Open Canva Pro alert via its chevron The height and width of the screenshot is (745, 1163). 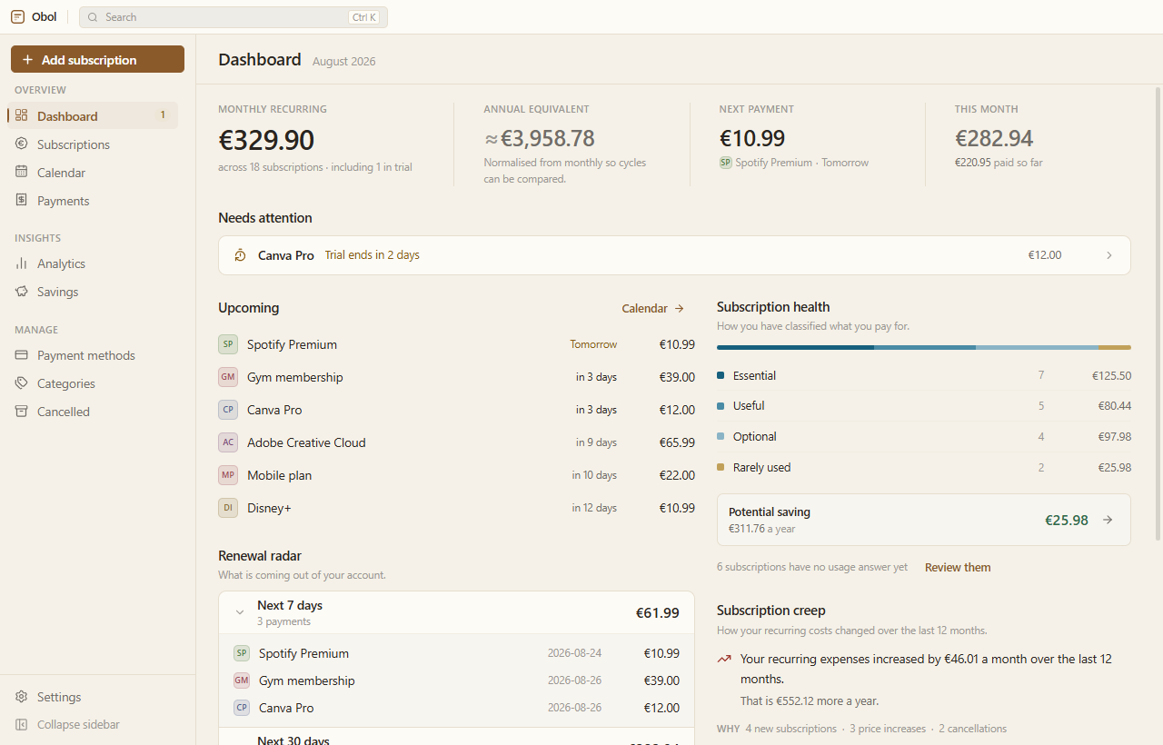click(1108, 255)
